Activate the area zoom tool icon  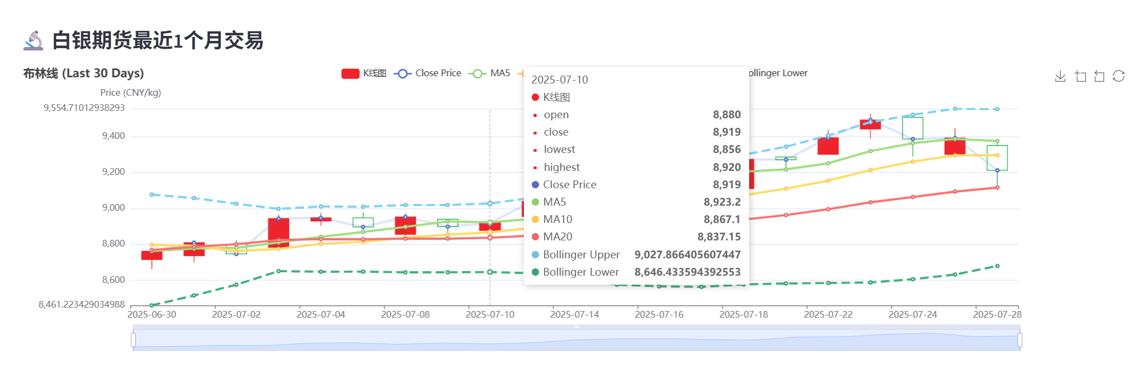tap(1080, 76)
